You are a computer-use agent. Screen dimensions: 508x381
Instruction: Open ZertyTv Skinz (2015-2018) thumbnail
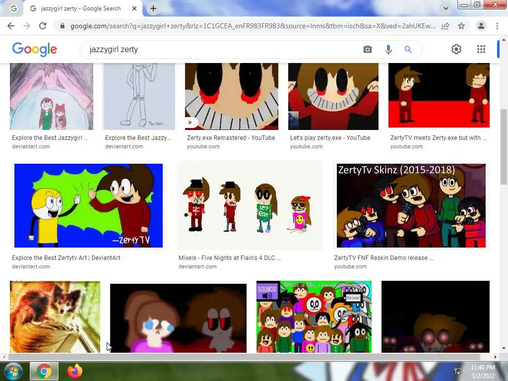point(411,205)
